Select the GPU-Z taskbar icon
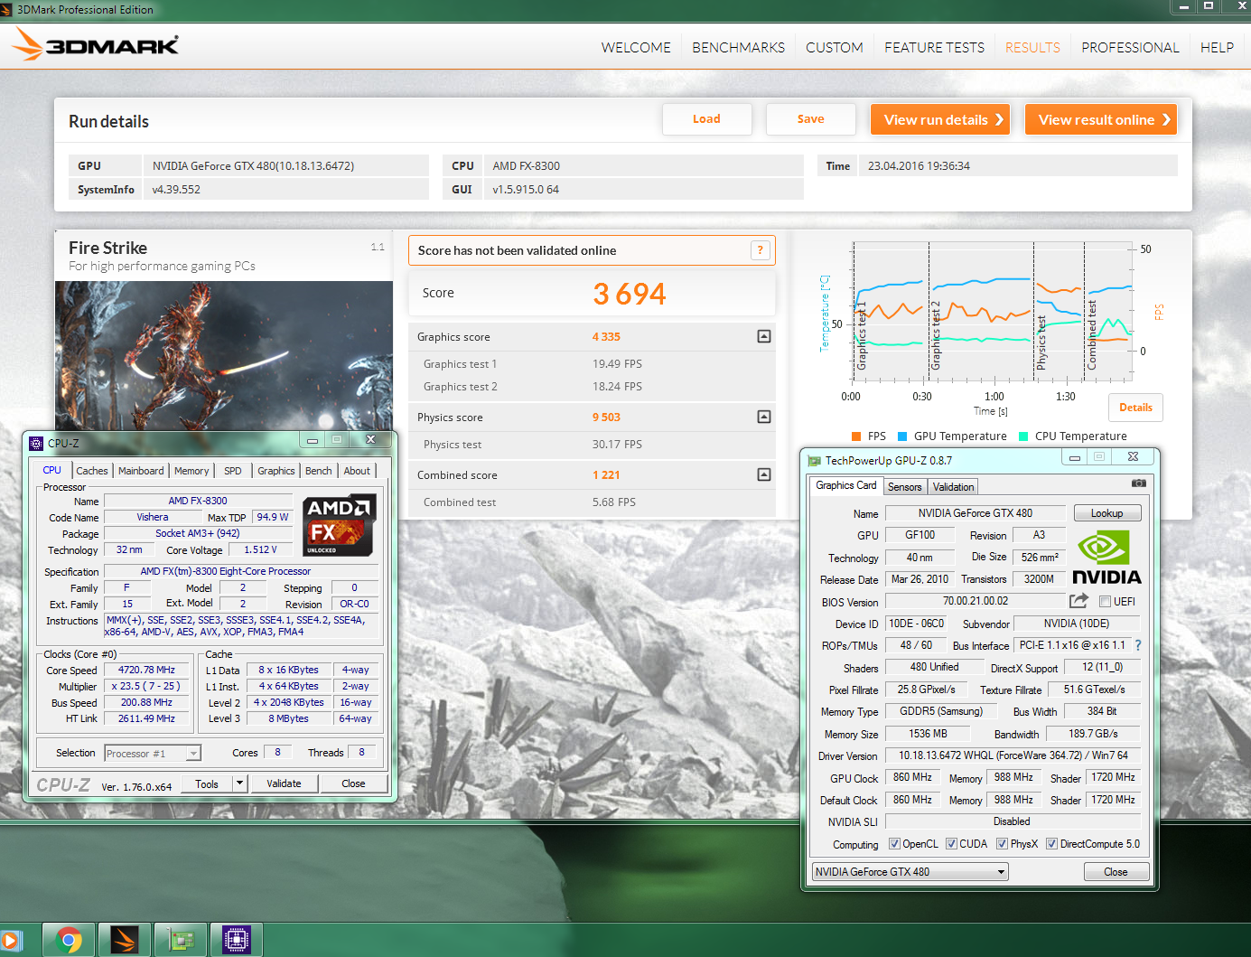This screenshot has width=1251, height=957. pos(181,940)
